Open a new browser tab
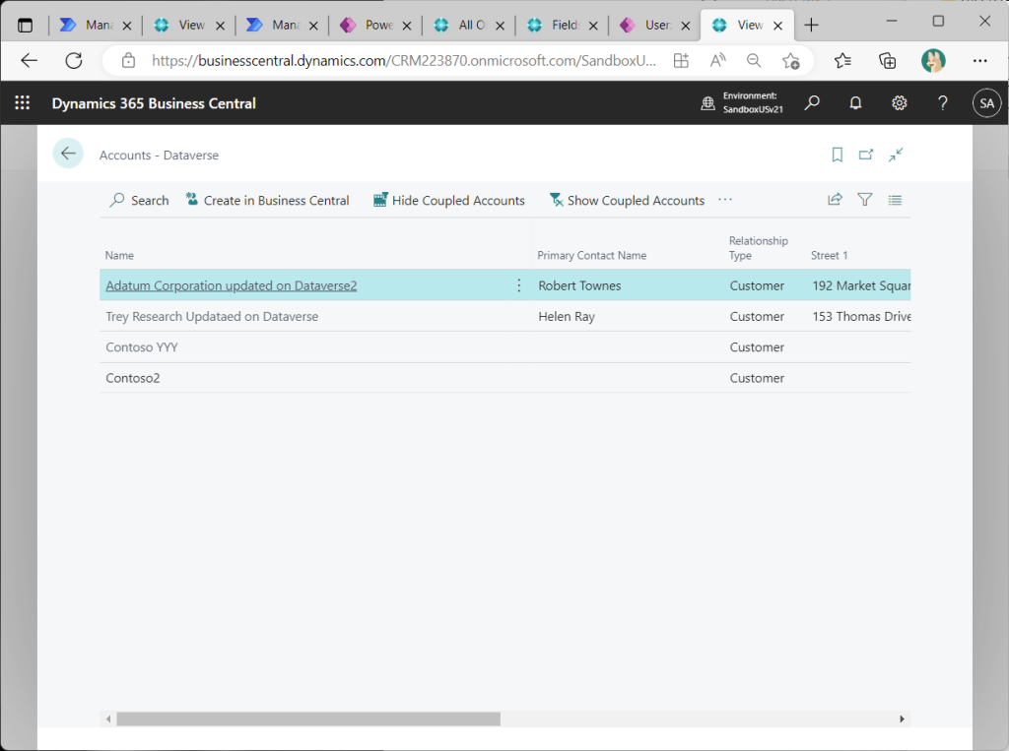1009x751 pixels. click(x=812, y=25)
